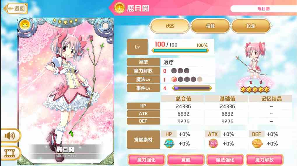Click the level experience progress bar

tap(180, 51)
